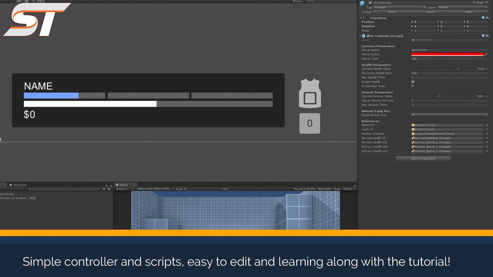Open object picker for Armour Health UI3

[x=487, y=151]
